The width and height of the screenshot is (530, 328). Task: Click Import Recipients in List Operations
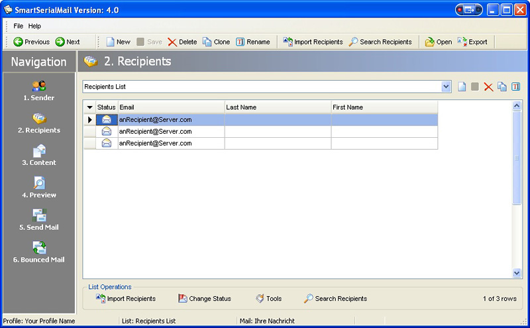(x=126, y=299)
